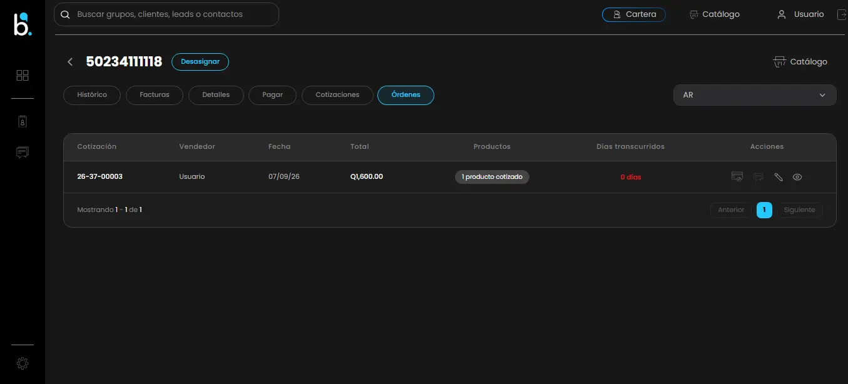
Task: Click the Días transcurridos column header
Action: coord(630,146)
